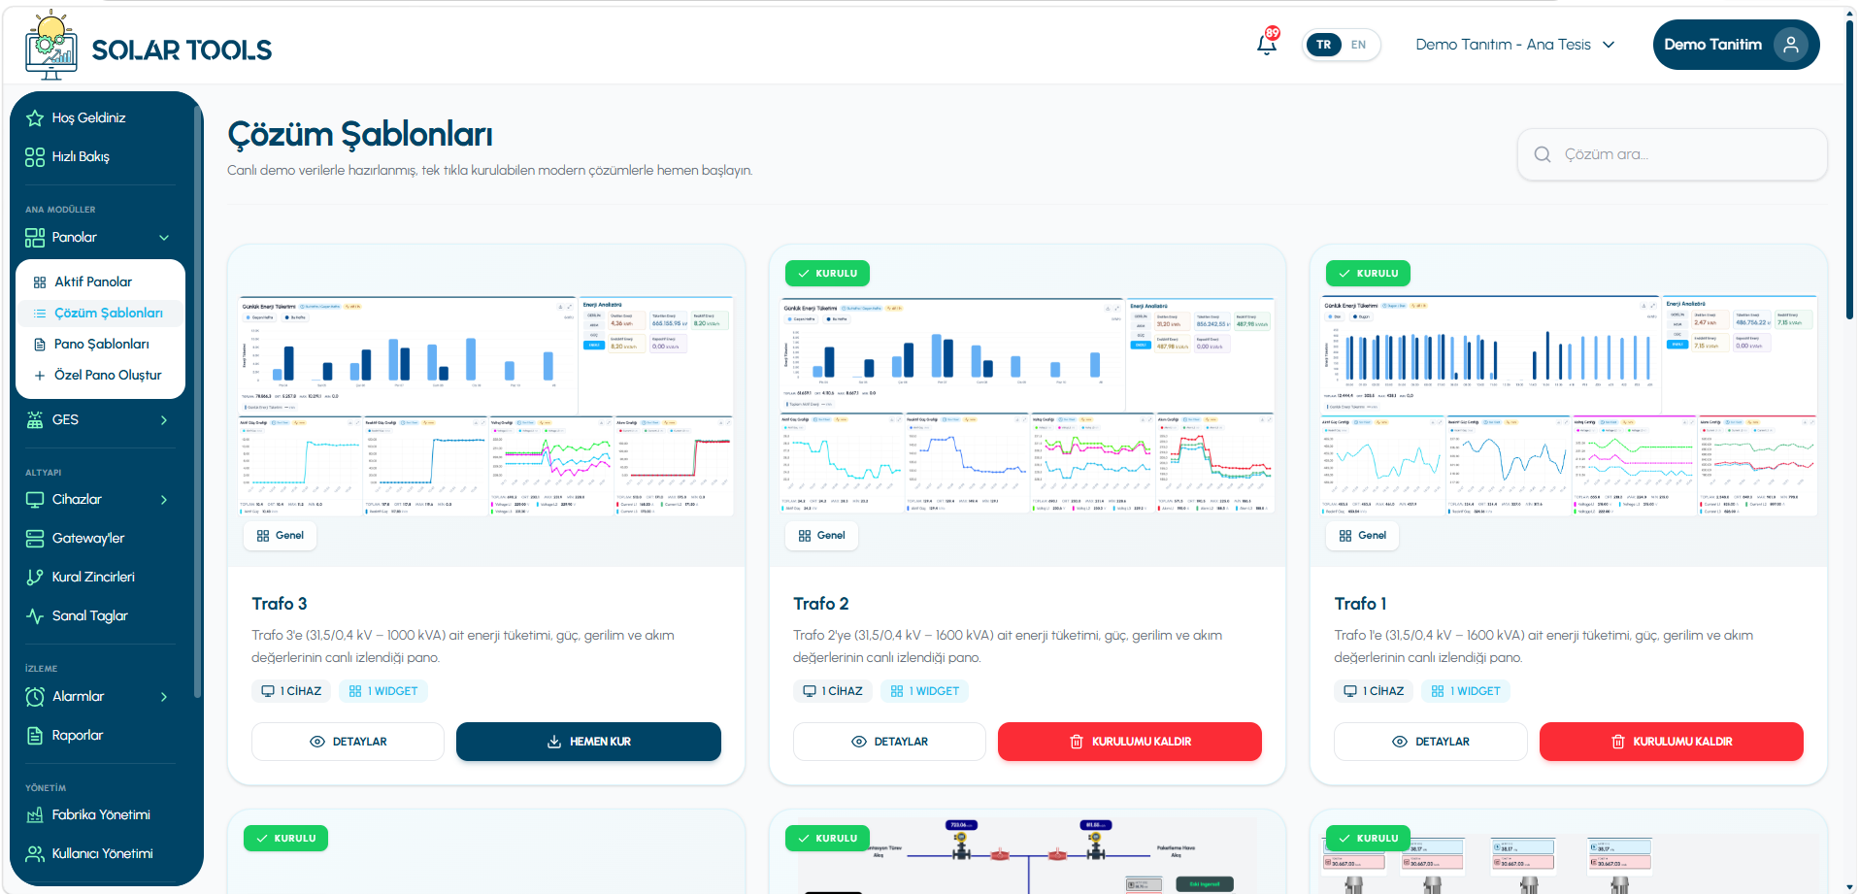Screen dimensions: 1859x894
Task: Click the Fabrika Yönetimi factory icon
Action: coord(35,815)
